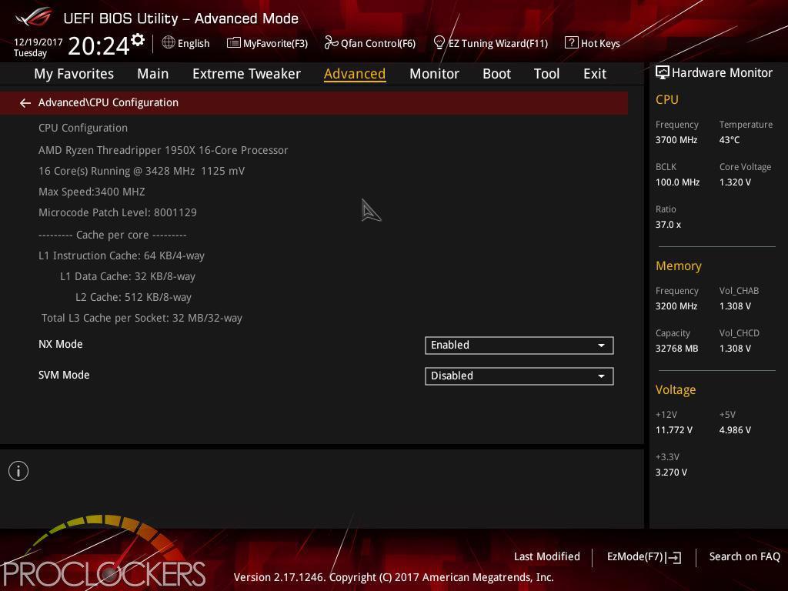Click the Last Modified button
Image resolution: width=788 pixels, height=591 pixels.
point(547,556)
